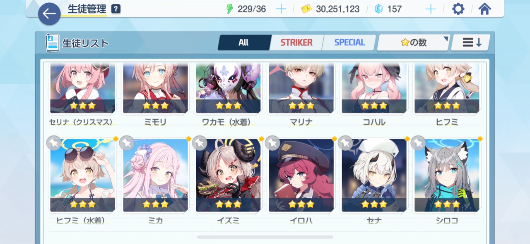530x244 pixels.
Task: Open the ★の数 sort dropdown
Action: pos(414,43)
